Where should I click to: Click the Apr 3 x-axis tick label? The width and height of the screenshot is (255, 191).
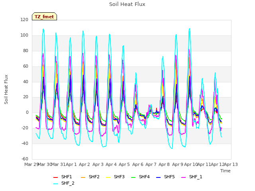point(98,164)
